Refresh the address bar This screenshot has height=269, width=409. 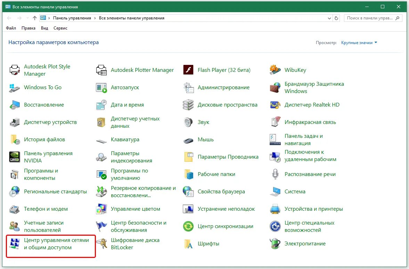[x=336, y=18]
